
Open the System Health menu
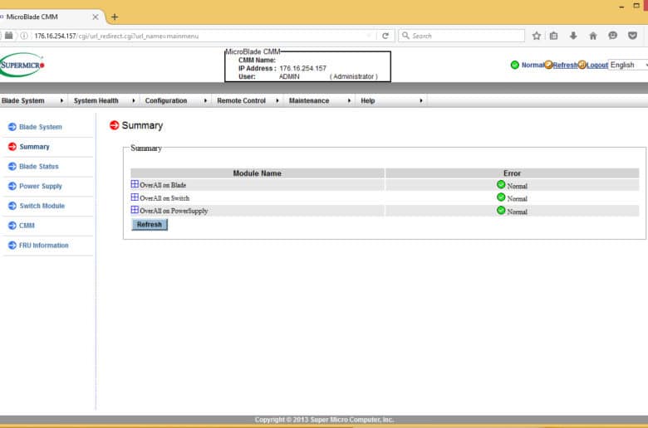point(104,100)
